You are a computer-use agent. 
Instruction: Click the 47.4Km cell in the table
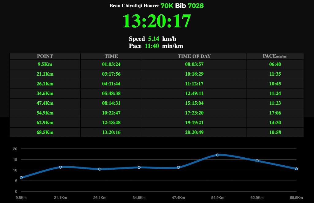pyautogui.click(x=45, y=103)
